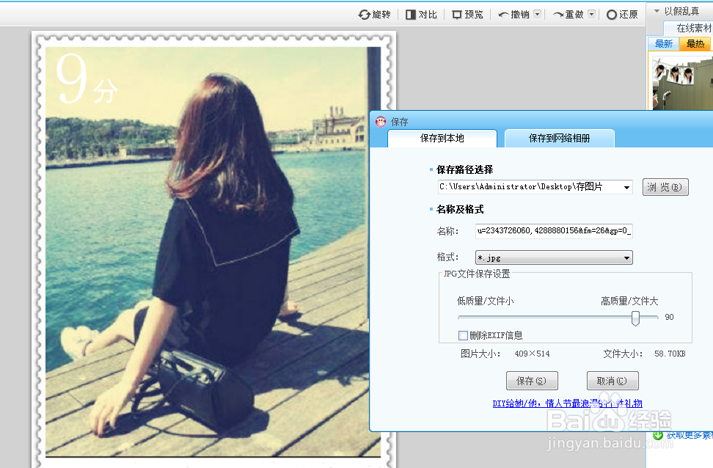
Task: Open the DIY给她/他 gift link
Action: coord(567,403)
